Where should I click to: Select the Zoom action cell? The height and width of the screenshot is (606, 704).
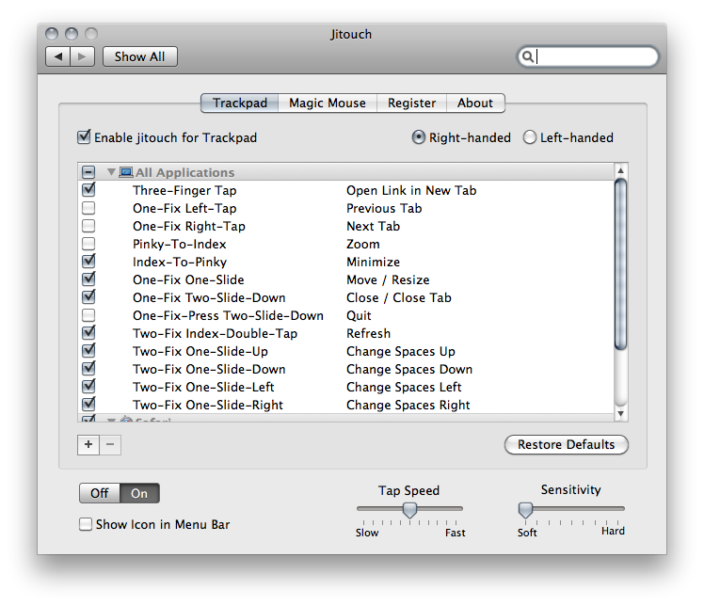coord(363,245)
